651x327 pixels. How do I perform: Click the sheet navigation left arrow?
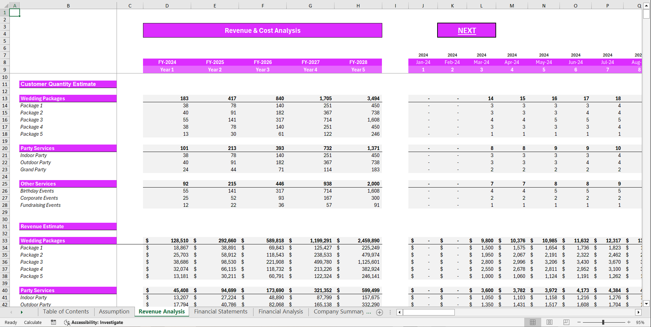click(x=11, y=312)
